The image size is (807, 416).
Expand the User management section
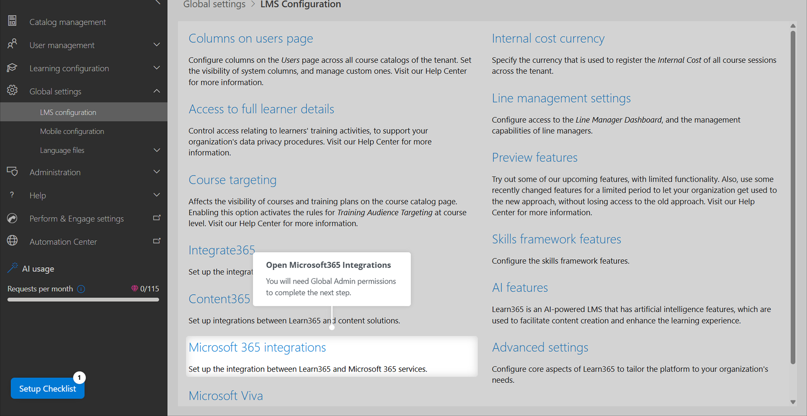pos(157,45)
